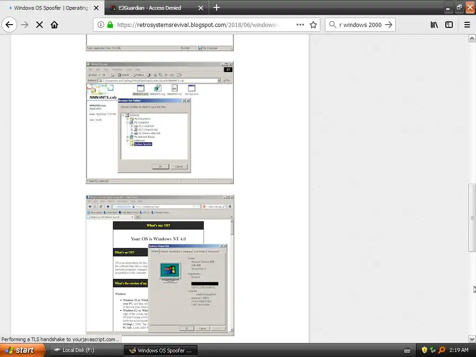Click the search box containing 'r windows 2000'
Image resolution: width=476 pixels, height=357 pixels.
(x=361, y=25)
